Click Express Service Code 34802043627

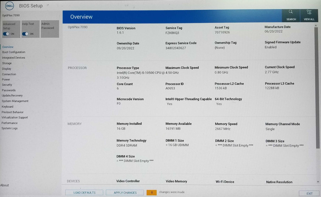click(x=176, y=48)
